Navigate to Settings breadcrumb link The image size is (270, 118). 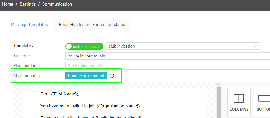click(28, 4)
